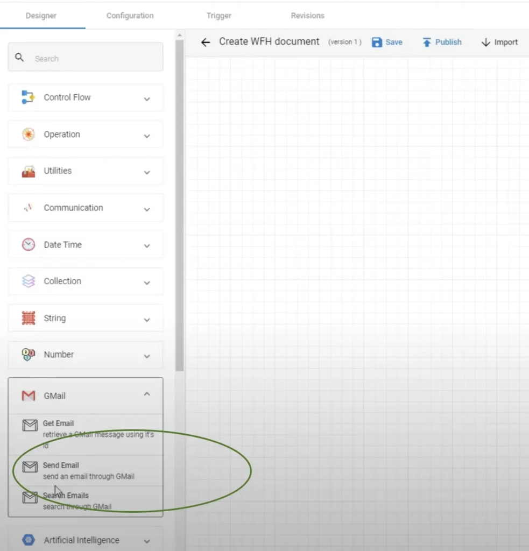Save the workflow via Save label
Viewport: 529px width, 551px height.
[x=394, y=42]
